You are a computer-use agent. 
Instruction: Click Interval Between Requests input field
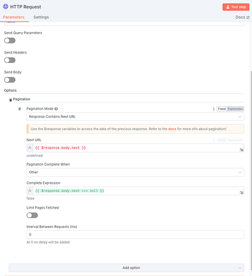pos(135,235)
